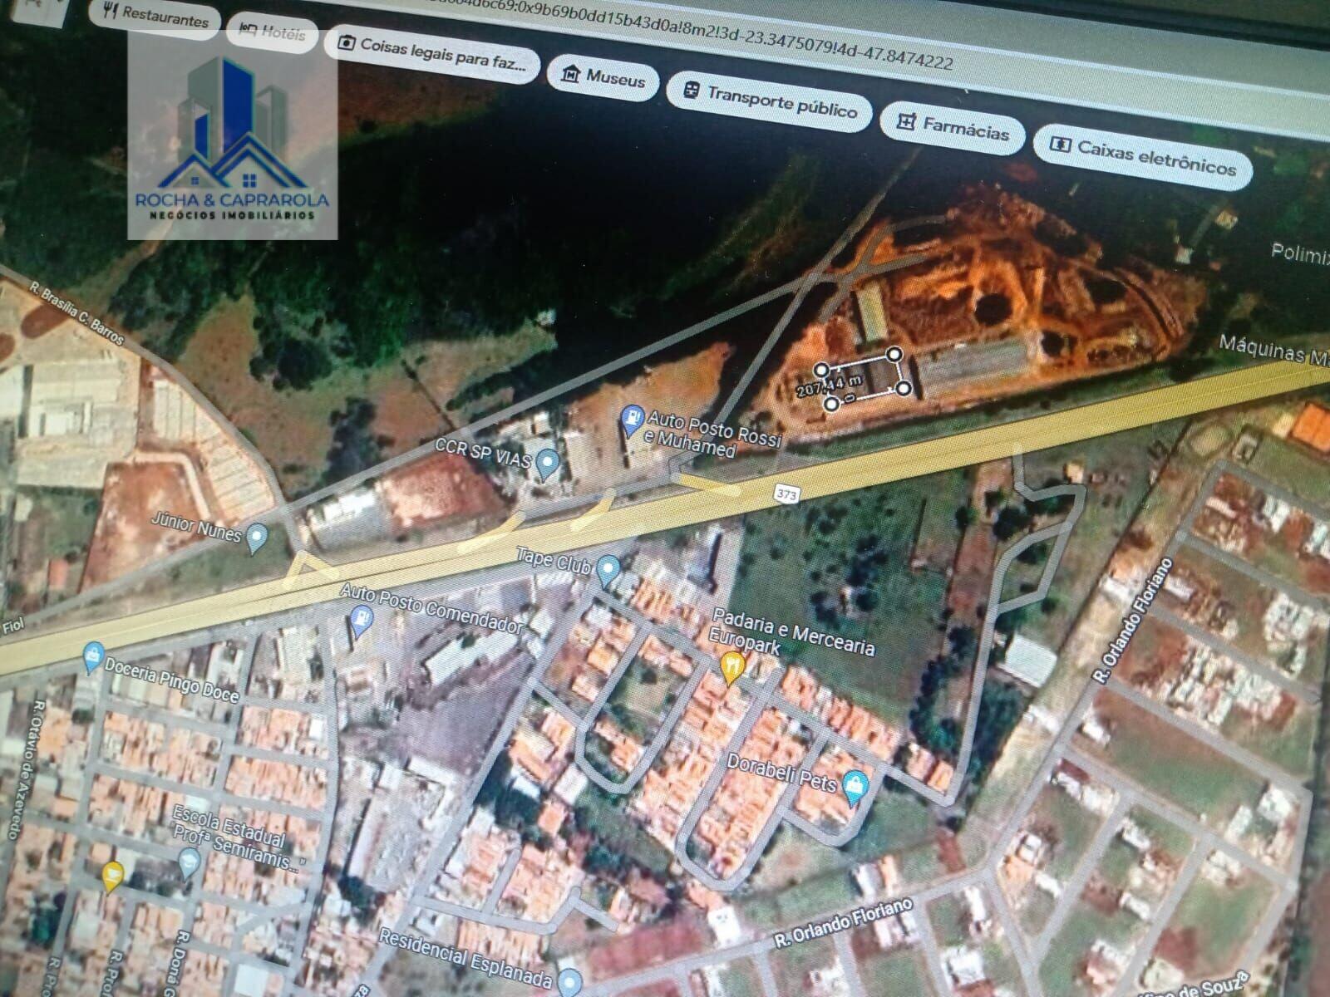Image resolution: width=1330 pixels, height=997 pixels.
Task: Open the Tape Club map pin
Action: coord(609,572)
